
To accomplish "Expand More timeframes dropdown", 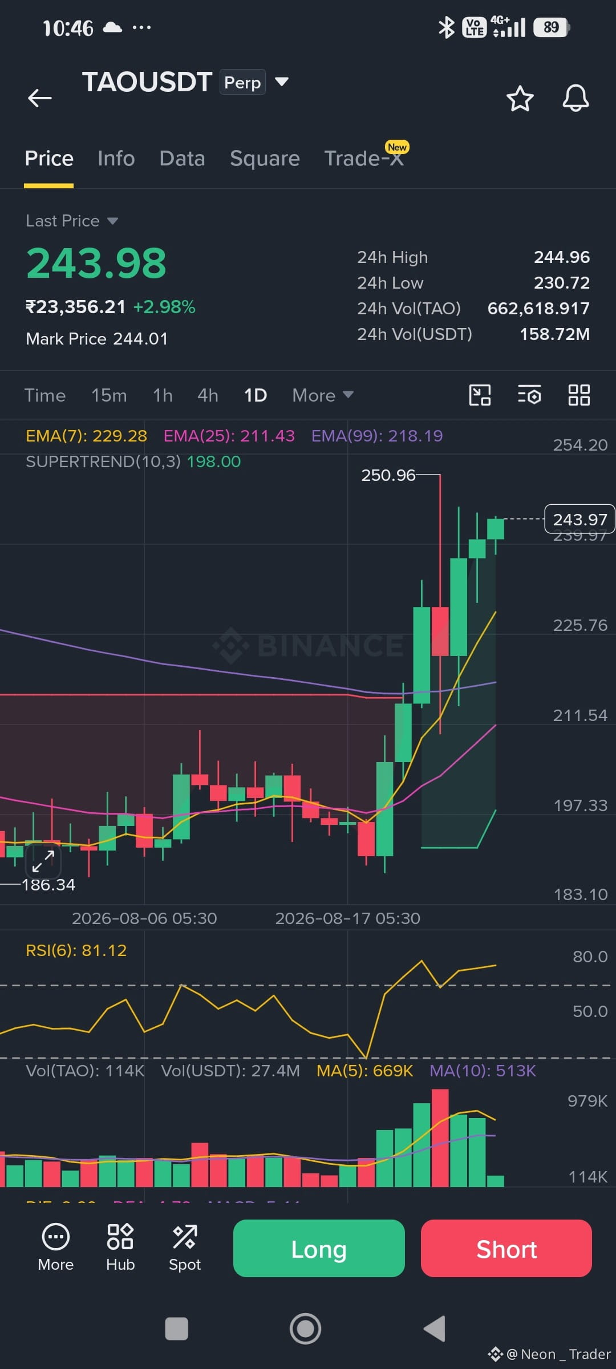I will 323,395.
